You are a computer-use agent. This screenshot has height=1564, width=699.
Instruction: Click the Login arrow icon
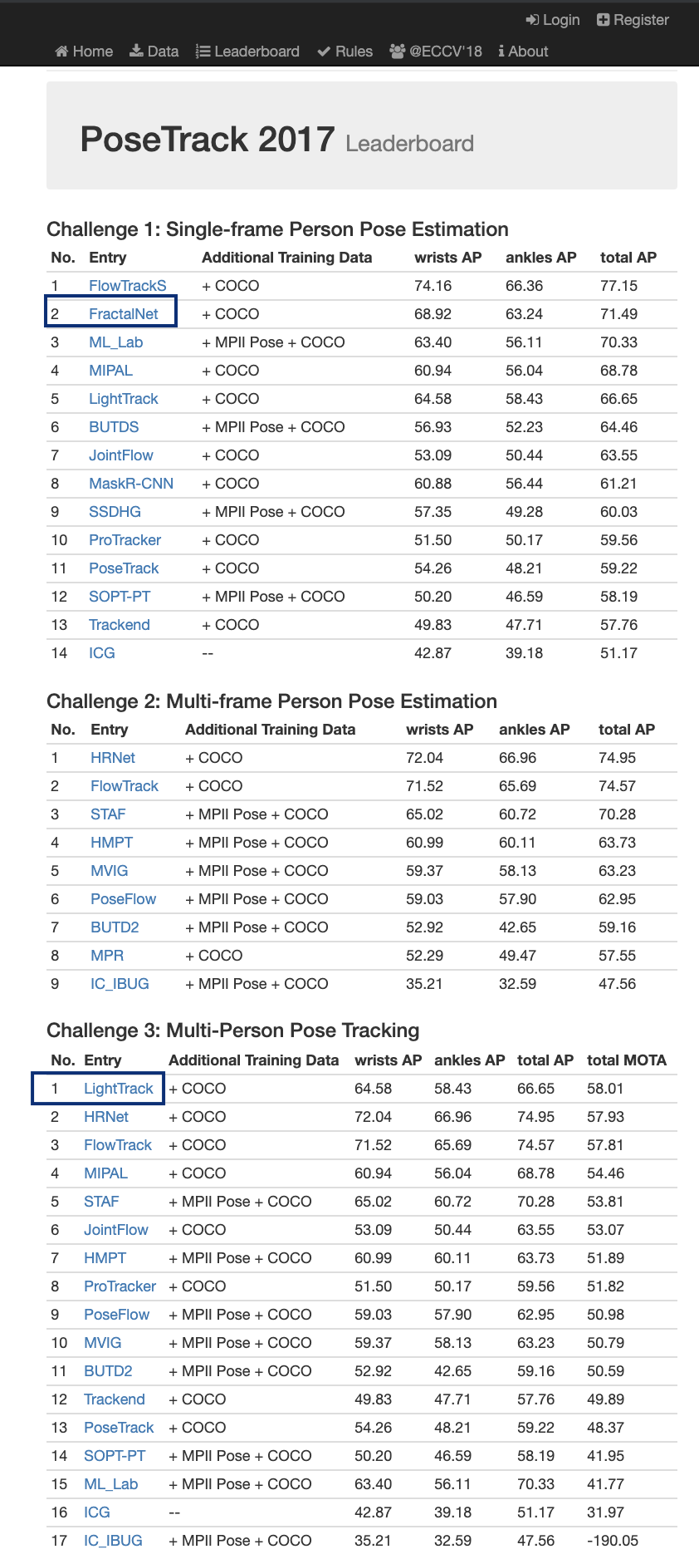click(532, 20)
